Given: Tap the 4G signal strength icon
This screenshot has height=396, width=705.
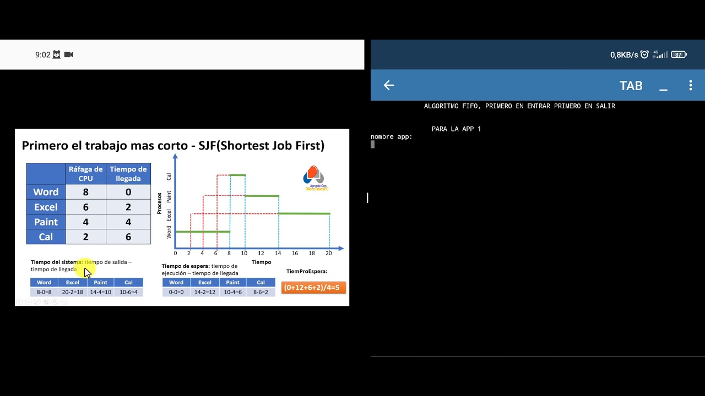Looking at the screenshot, I should [x=660, y=54].
